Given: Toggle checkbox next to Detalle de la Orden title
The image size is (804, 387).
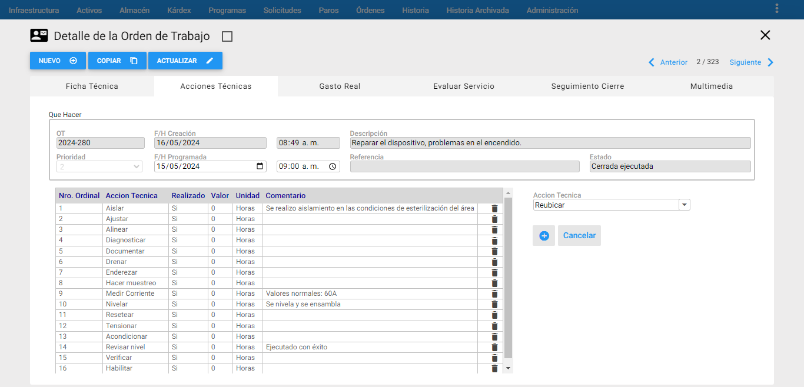Looking at the screenshot, I should [227, 36].
